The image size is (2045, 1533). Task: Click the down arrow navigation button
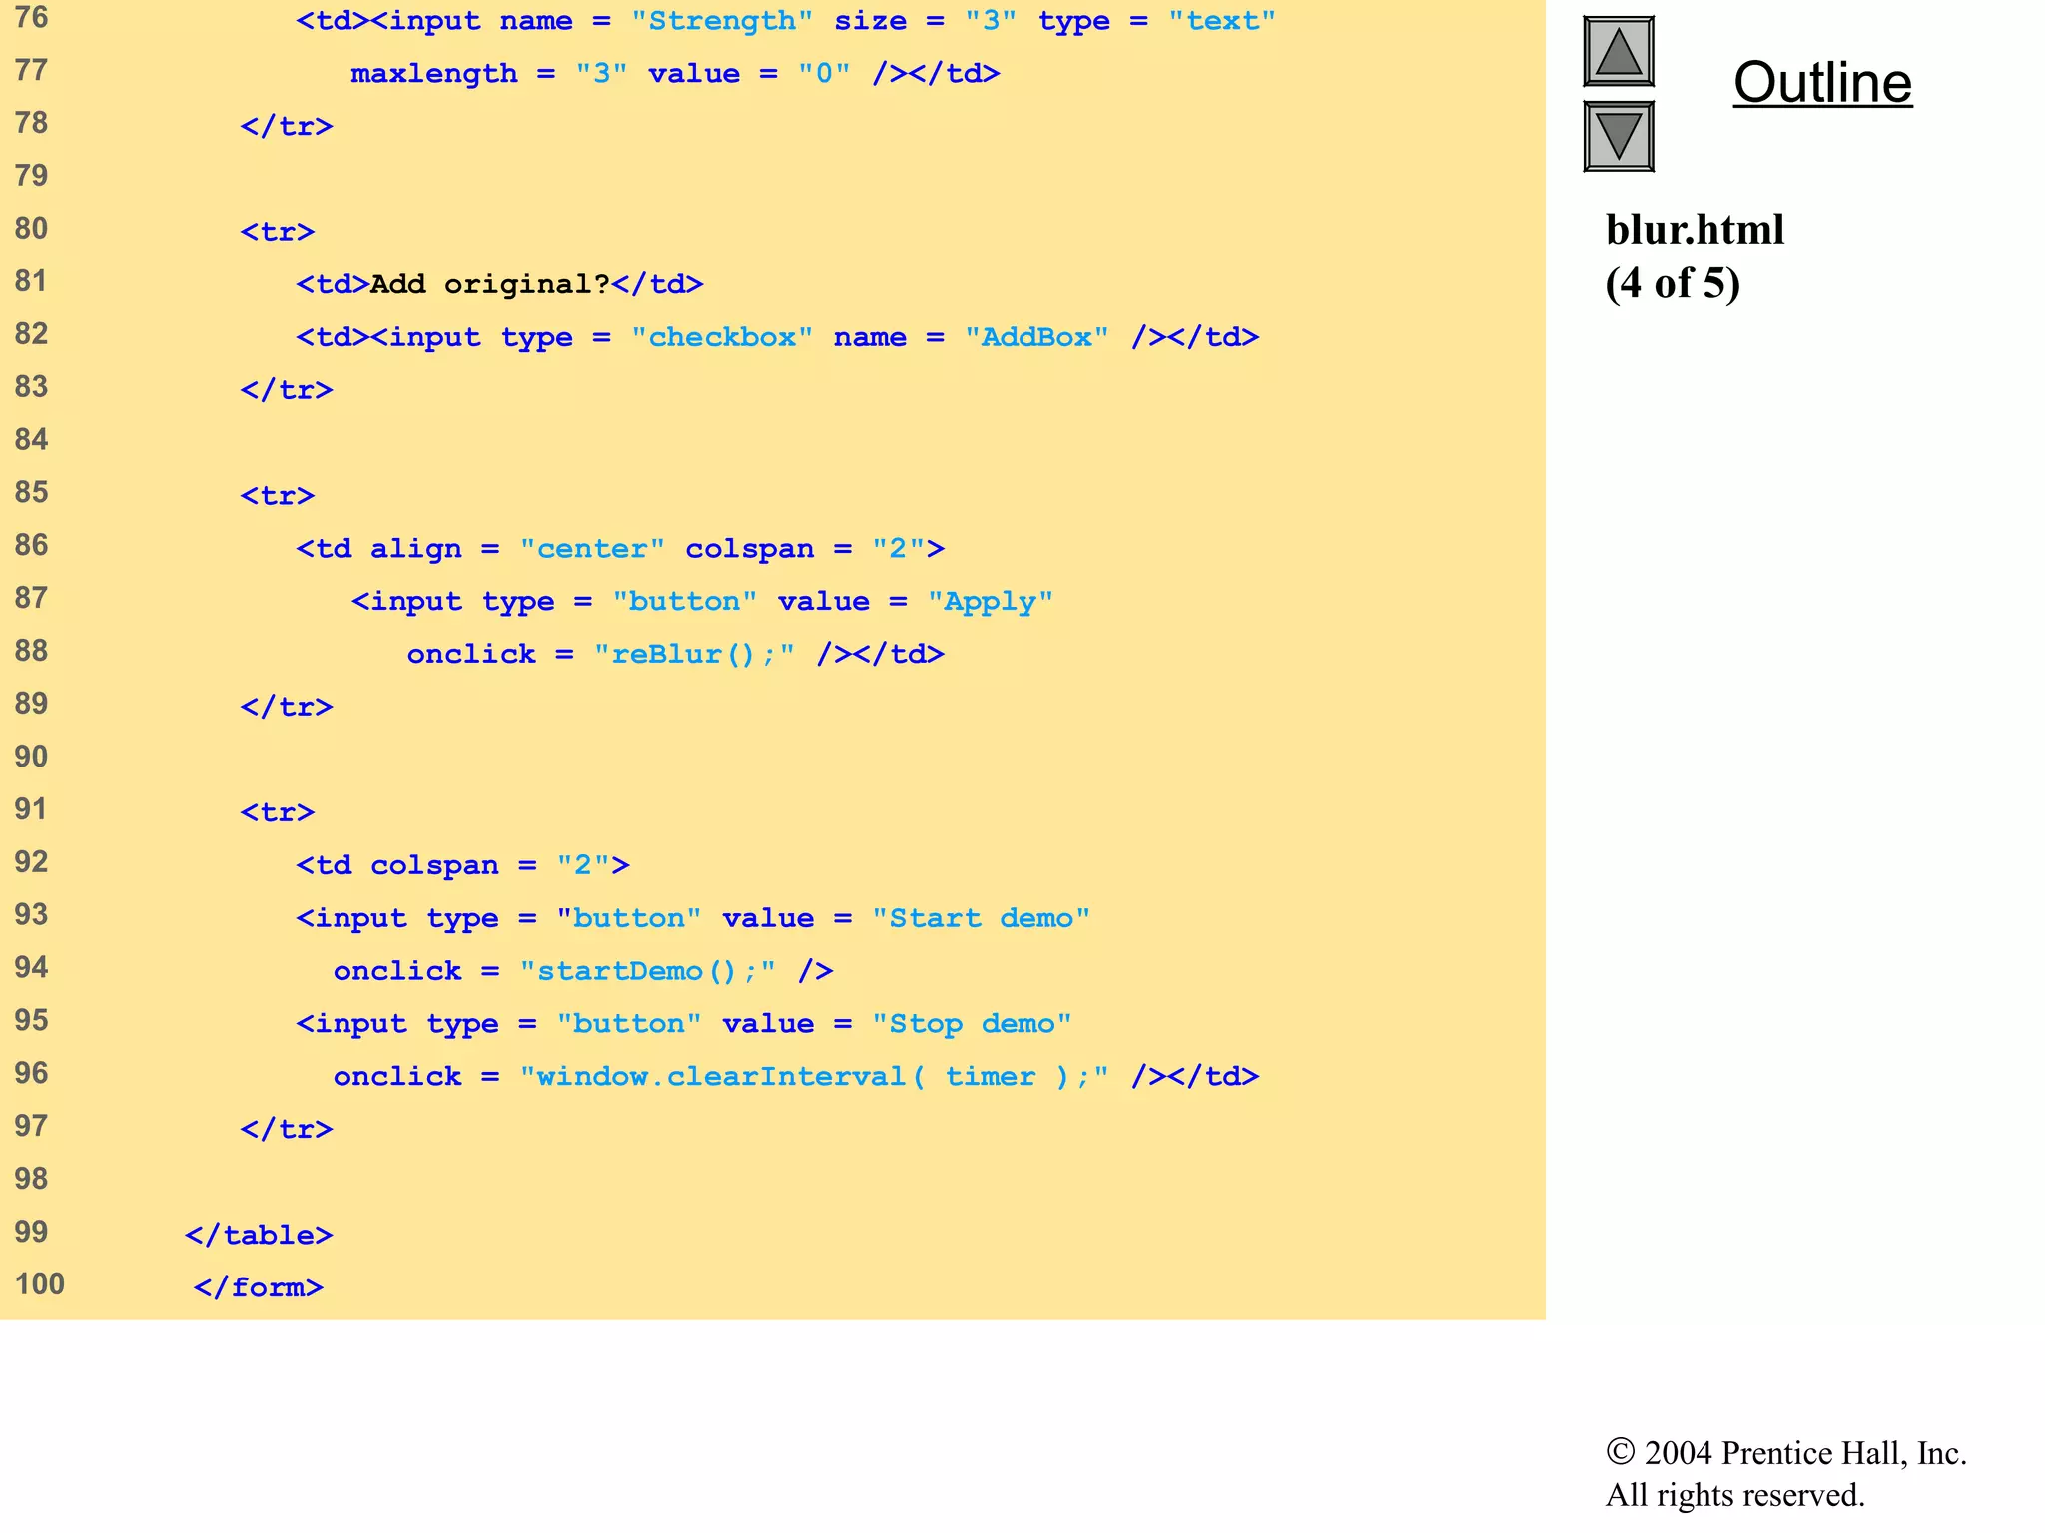[x=1618, y=136]
